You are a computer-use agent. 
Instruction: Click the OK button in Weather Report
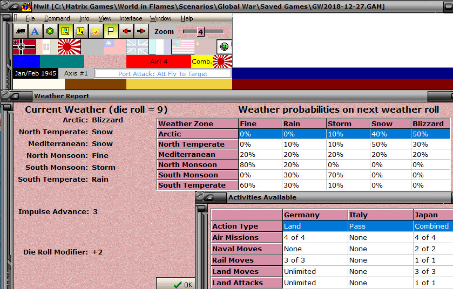[x=176, y=284]
